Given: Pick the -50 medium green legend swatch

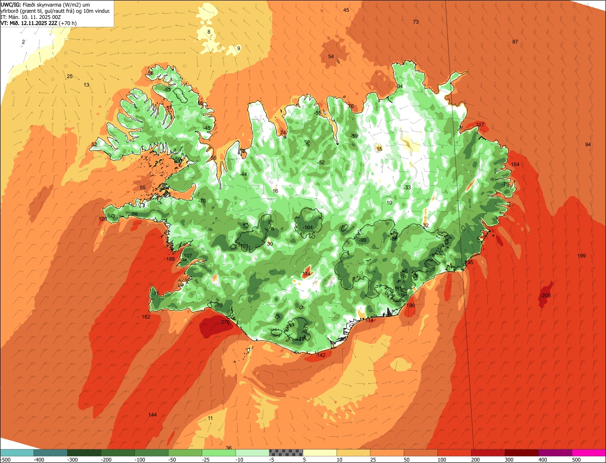Looking at the screenshot, I should [x=185, y=453].
